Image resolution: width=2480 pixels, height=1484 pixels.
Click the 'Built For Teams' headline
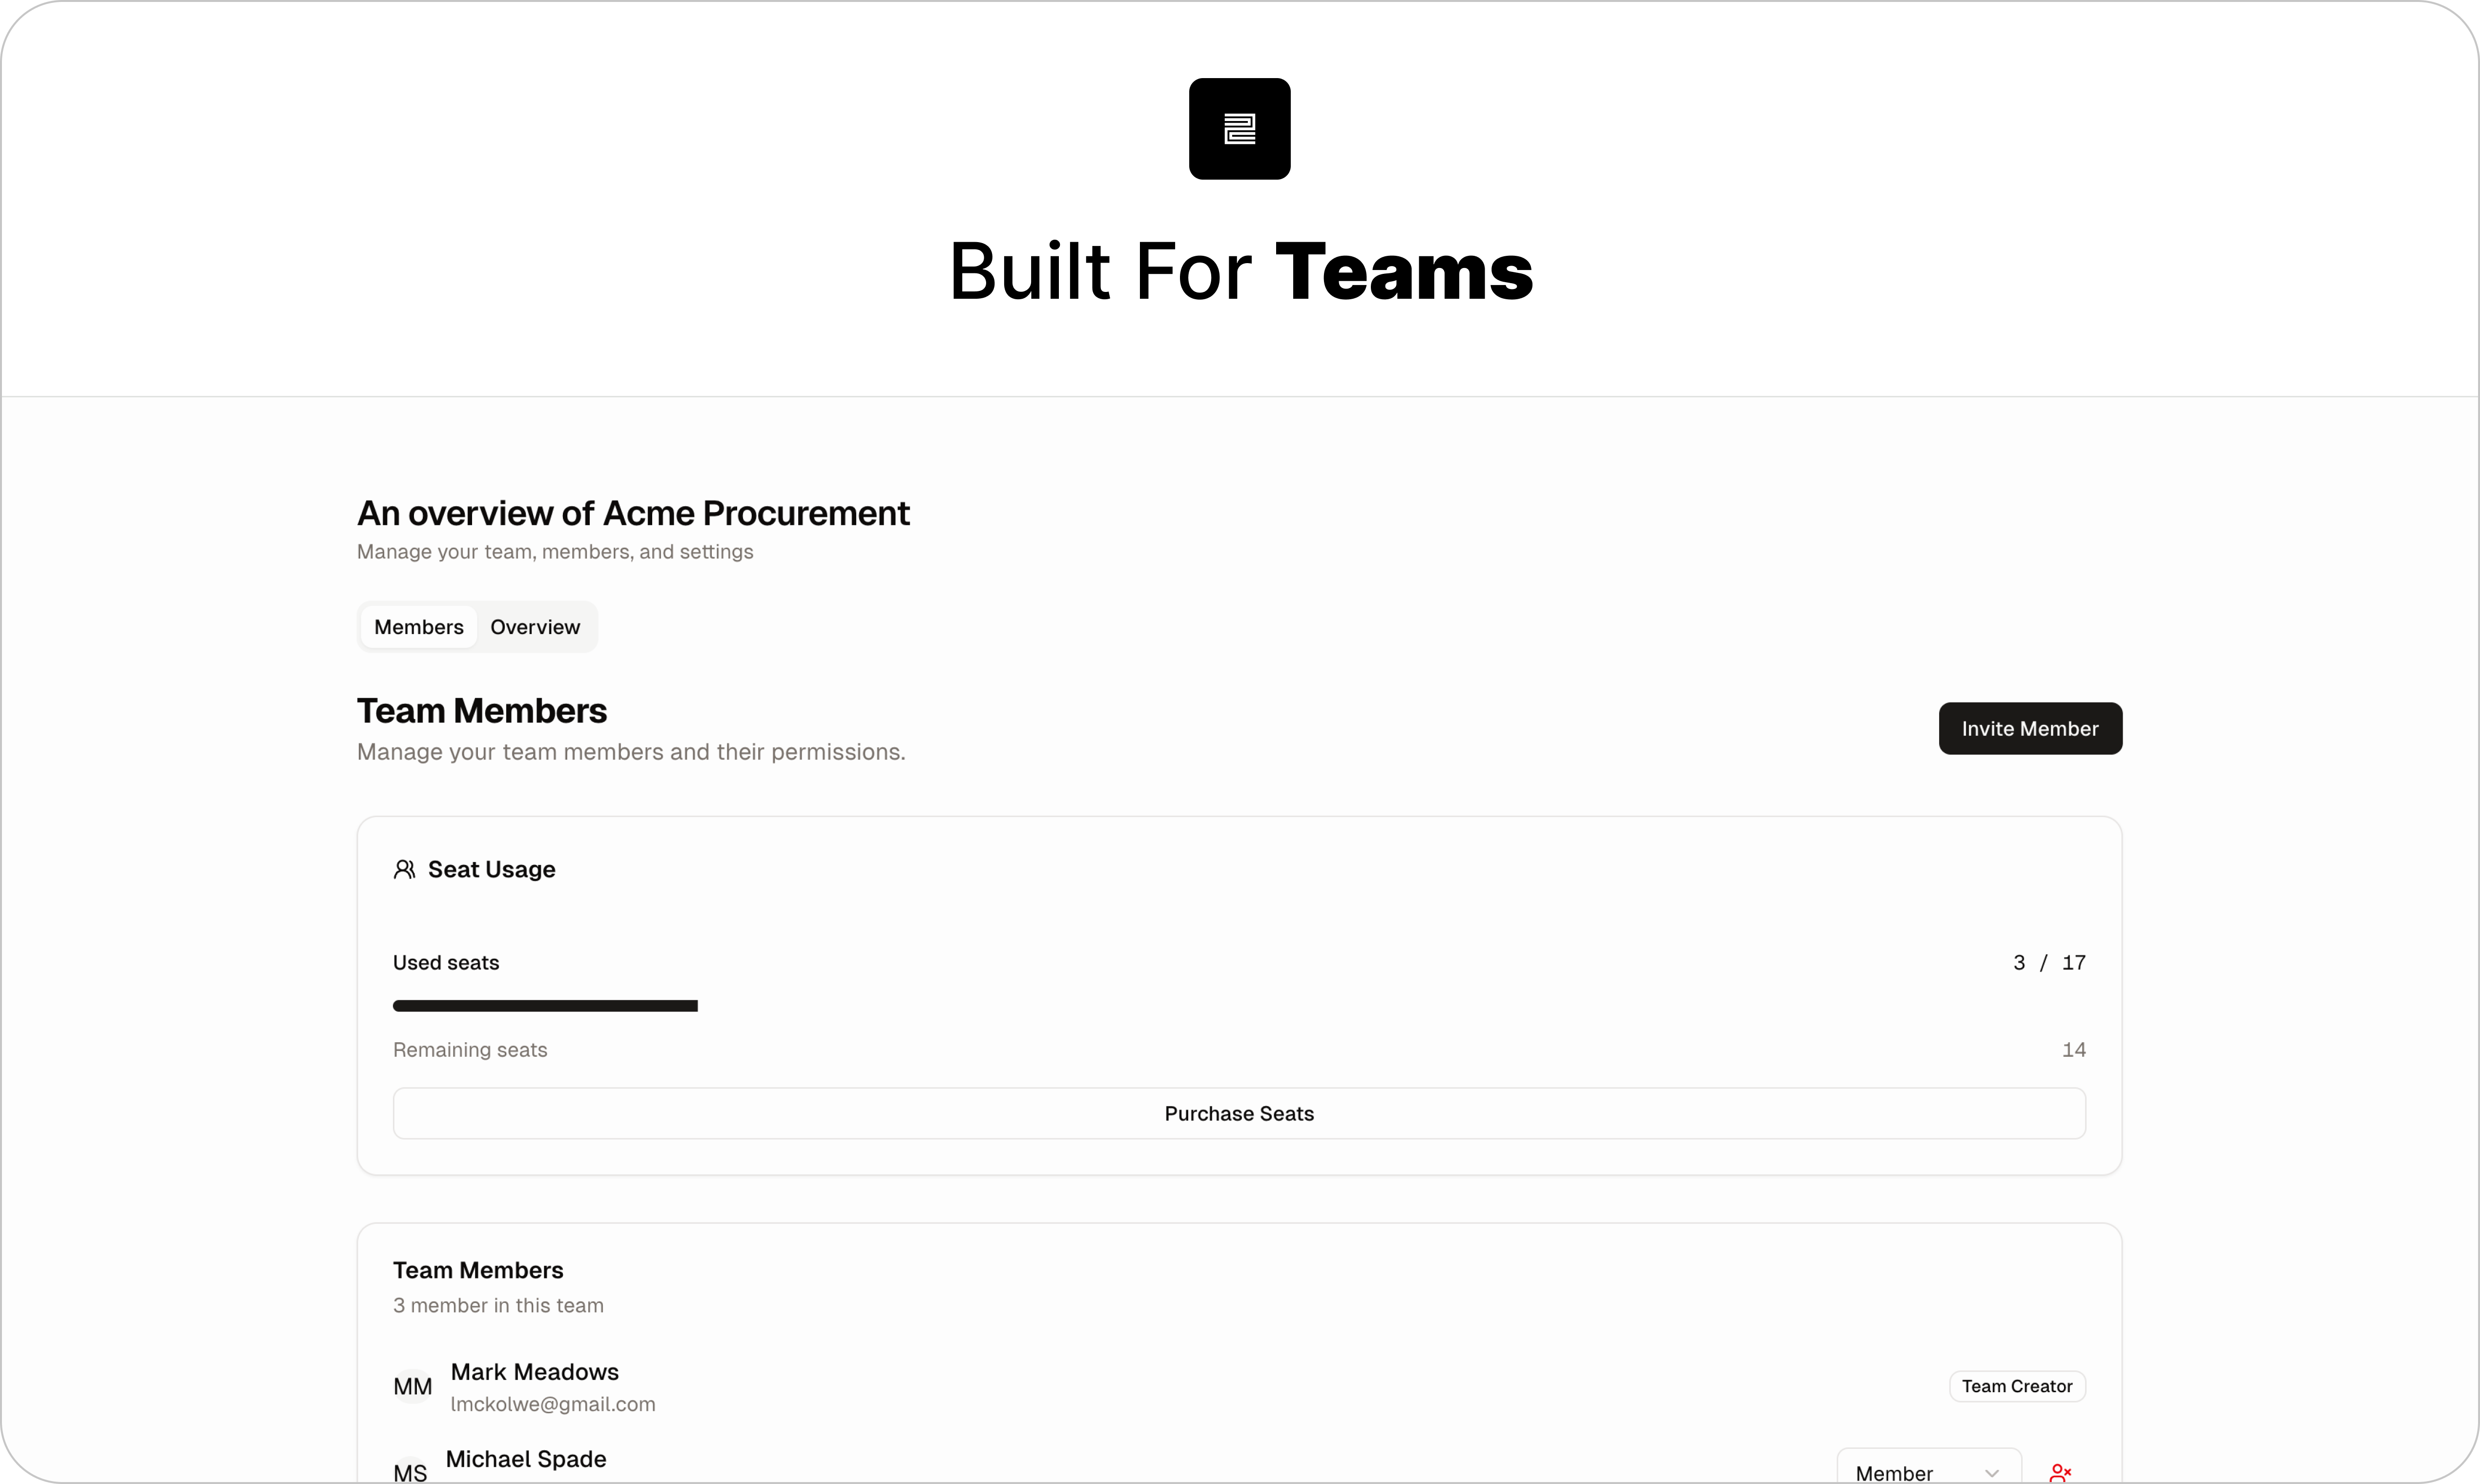[1240, 271]
